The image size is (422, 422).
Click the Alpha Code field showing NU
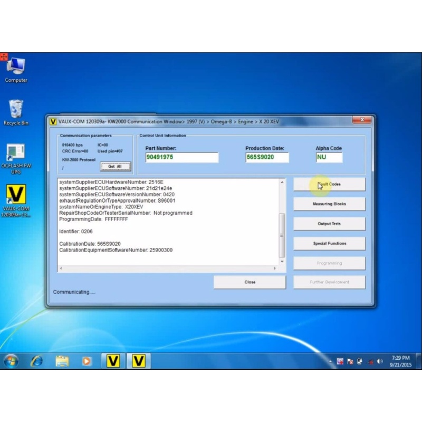[x=329, y=157]
